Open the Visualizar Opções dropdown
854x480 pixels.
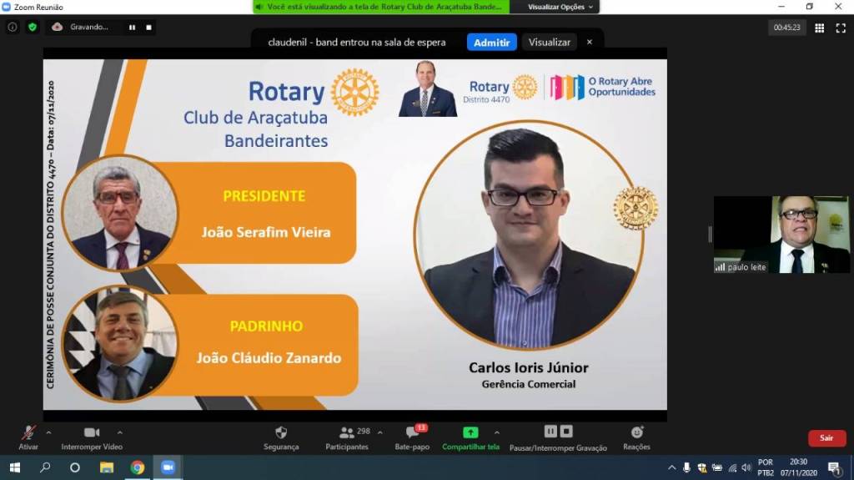[561, 7]
